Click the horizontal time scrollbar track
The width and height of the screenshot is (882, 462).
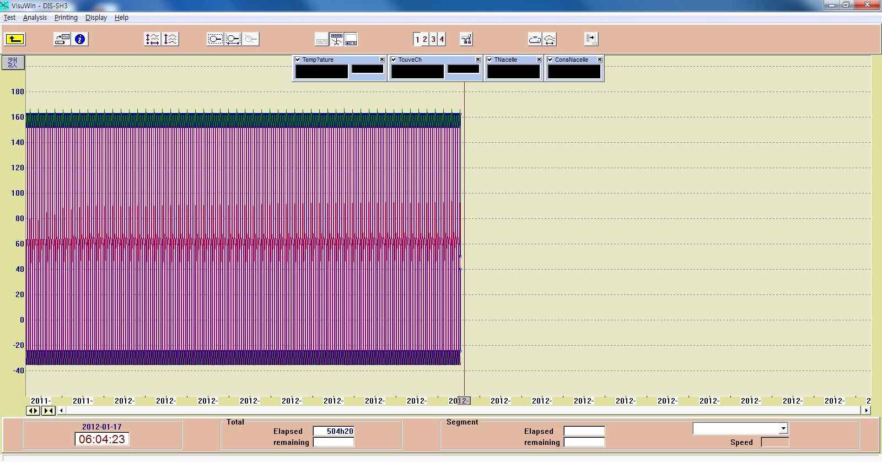(x=463, y=410)
